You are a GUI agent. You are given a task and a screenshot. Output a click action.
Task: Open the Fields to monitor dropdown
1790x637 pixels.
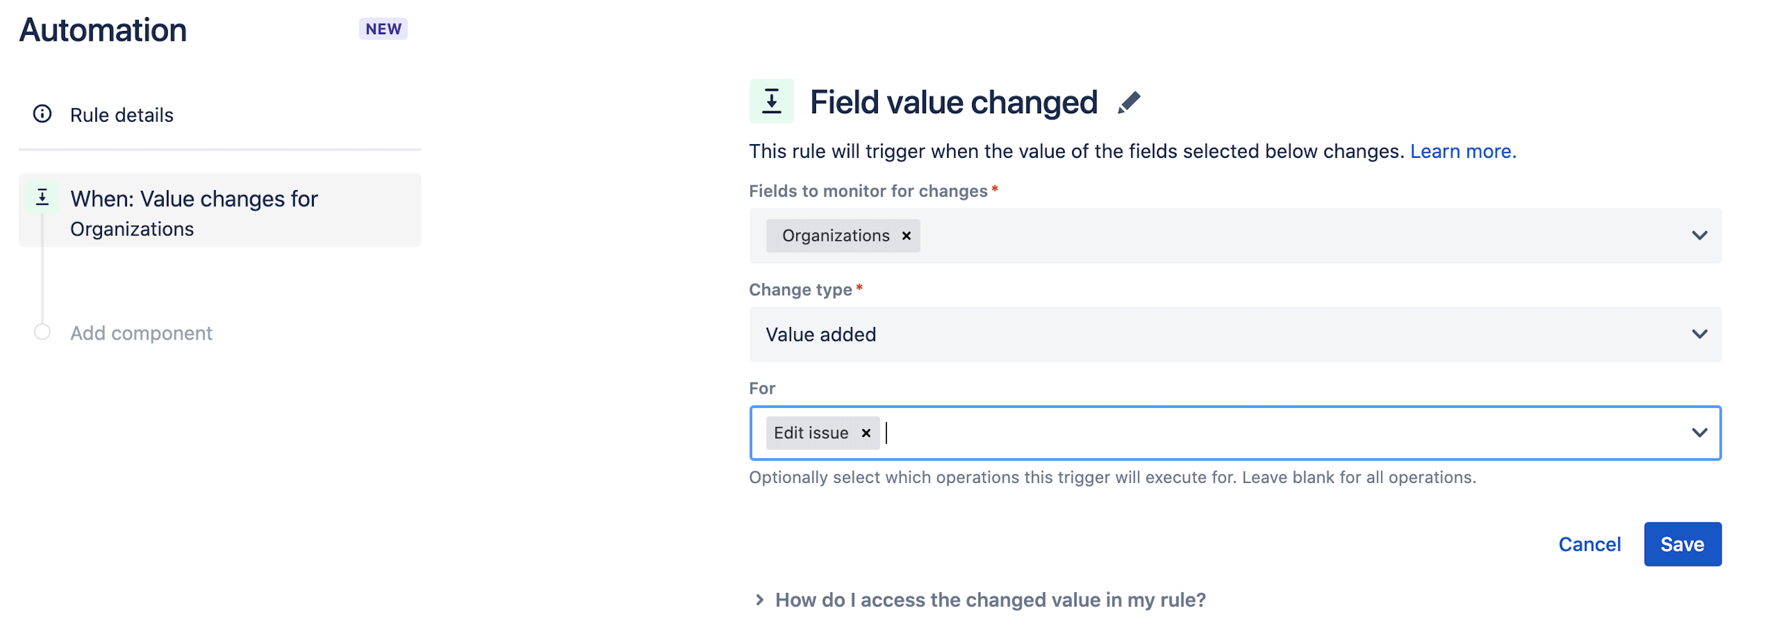[x=1700, y=236]
